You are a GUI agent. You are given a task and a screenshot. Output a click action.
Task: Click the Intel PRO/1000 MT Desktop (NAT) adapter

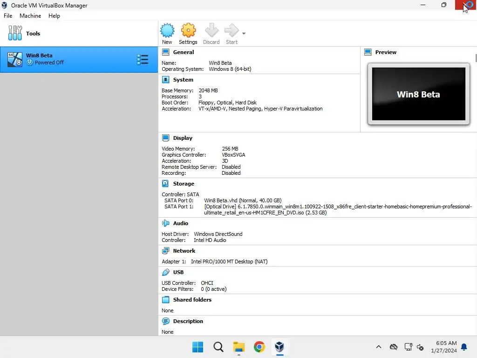[x=229, y=262]
